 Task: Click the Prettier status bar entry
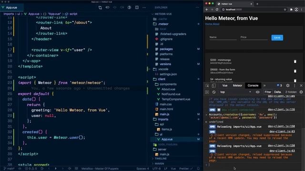(185, 169)
